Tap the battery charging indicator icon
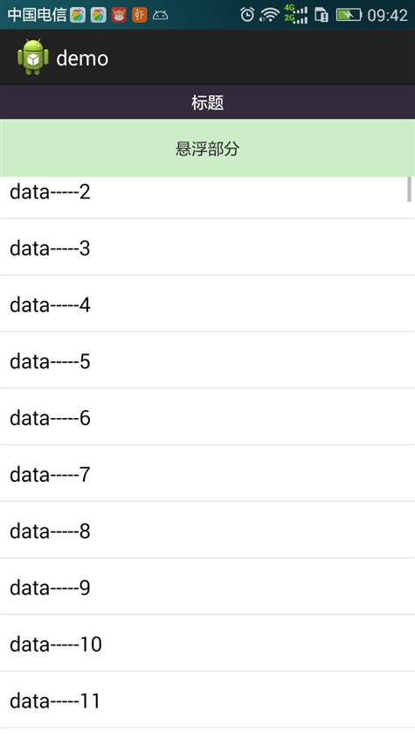415x739 pixels. click(349, 15)
